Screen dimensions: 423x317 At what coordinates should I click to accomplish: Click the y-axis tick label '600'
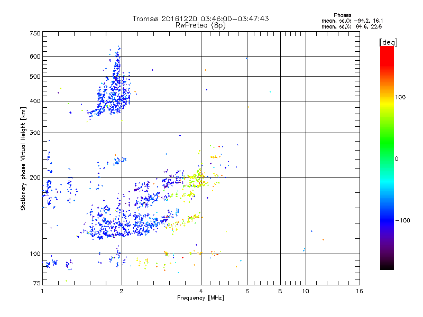35,57
